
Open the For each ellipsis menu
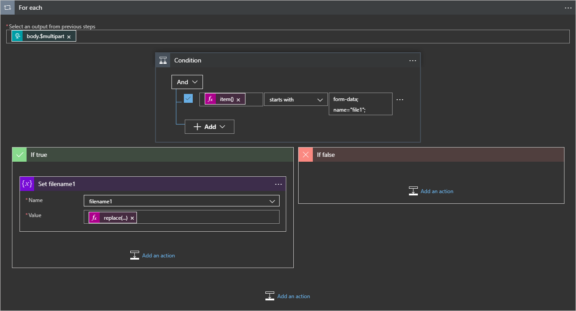pos(568,8)
